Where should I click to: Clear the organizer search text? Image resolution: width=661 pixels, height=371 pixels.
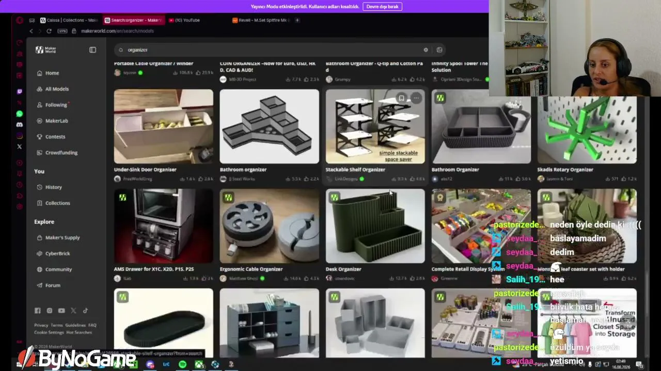point(426,50)
